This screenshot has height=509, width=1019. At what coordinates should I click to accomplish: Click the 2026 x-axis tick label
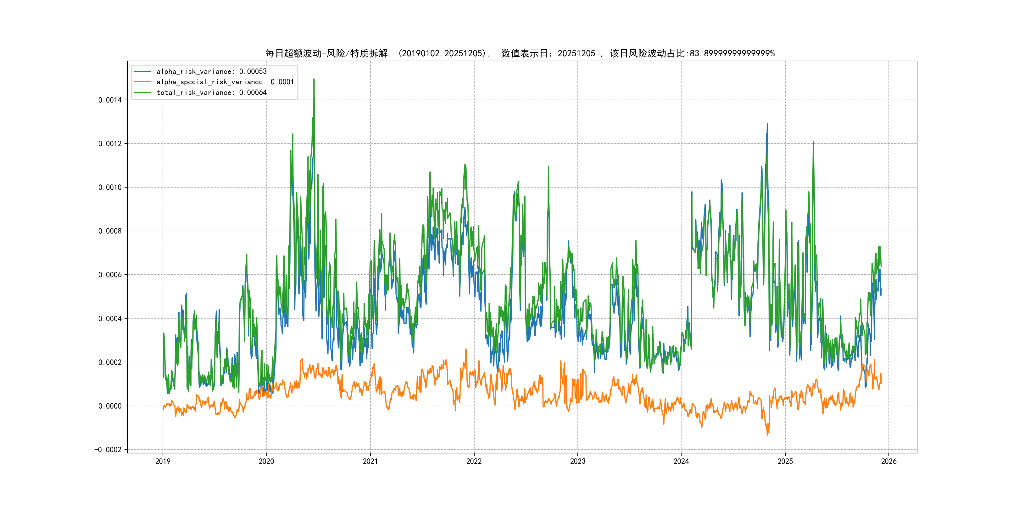tap(889, 461)
